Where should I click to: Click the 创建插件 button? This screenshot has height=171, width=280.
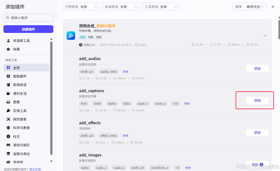coord(28,29)
